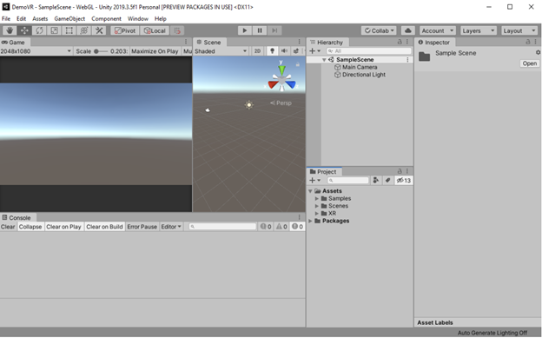542x338 pixels.
Task: Toggle Collapse in Console
Action: point(30,227)
